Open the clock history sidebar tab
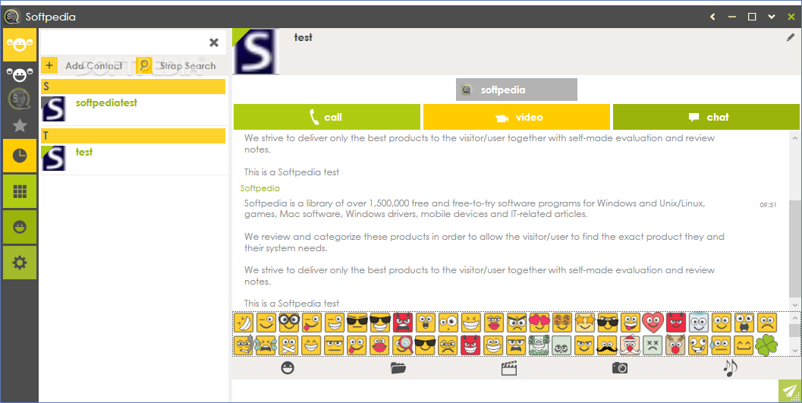Image resolution: width=802 pixels, height=403 pixels. [x=20, y=156]
